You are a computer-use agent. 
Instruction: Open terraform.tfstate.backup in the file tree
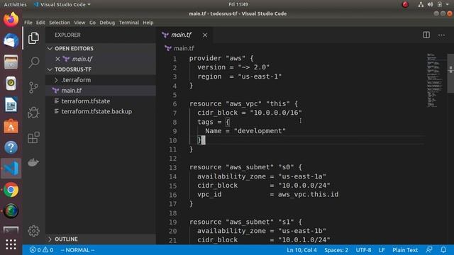[101, 112]
